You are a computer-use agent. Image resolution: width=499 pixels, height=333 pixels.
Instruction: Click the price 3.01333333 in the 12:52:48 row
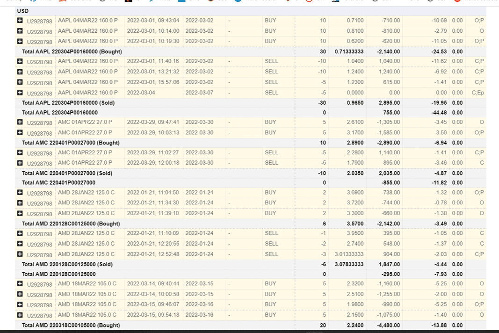[349, 254]
